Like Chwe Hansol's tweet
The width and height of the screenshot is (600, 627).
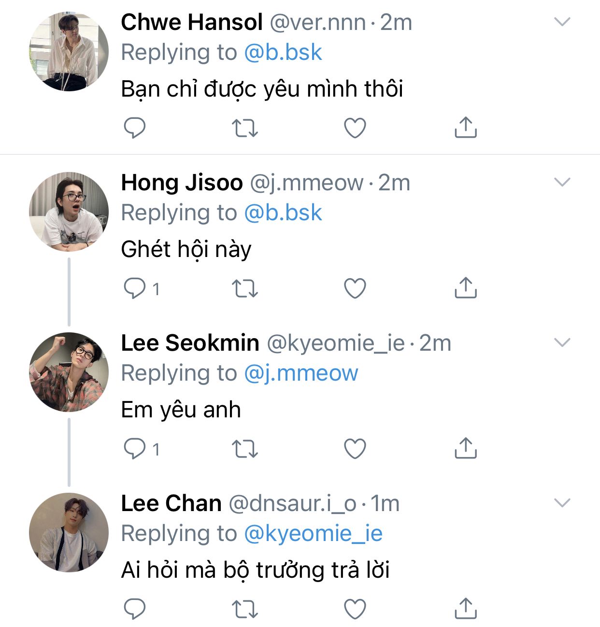[x=355, y=128]
